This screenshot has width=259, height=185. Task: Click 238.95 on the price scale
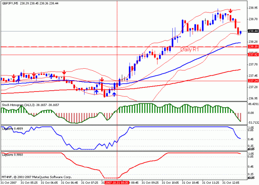[253, 8]
